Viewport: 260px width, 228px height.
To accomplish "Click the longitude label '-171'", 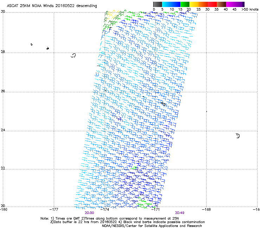I will [155, 209].
